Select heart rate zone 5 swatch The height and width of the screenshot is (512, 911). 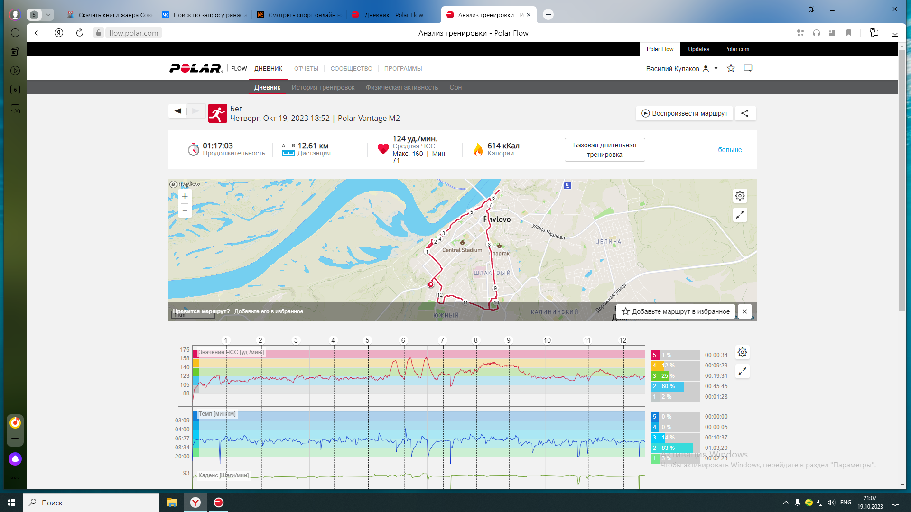pos(654,355)
